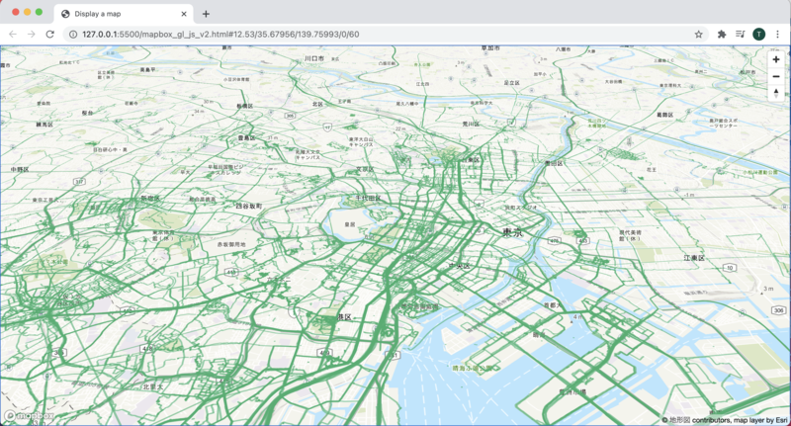Click the 墨田区 label on the map

[554, 163]
